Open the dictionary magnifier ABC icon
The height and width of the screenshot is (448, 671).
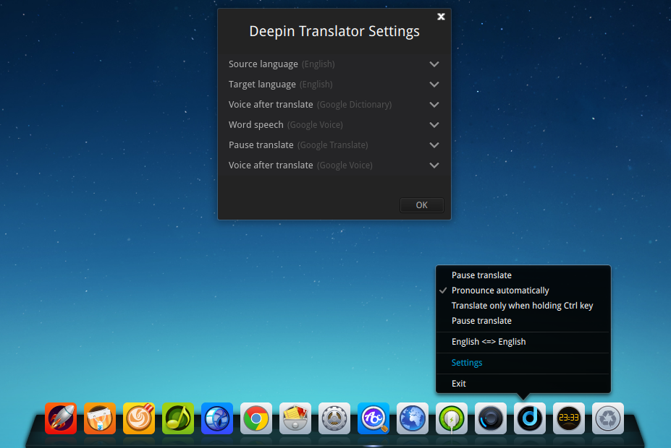373,418
